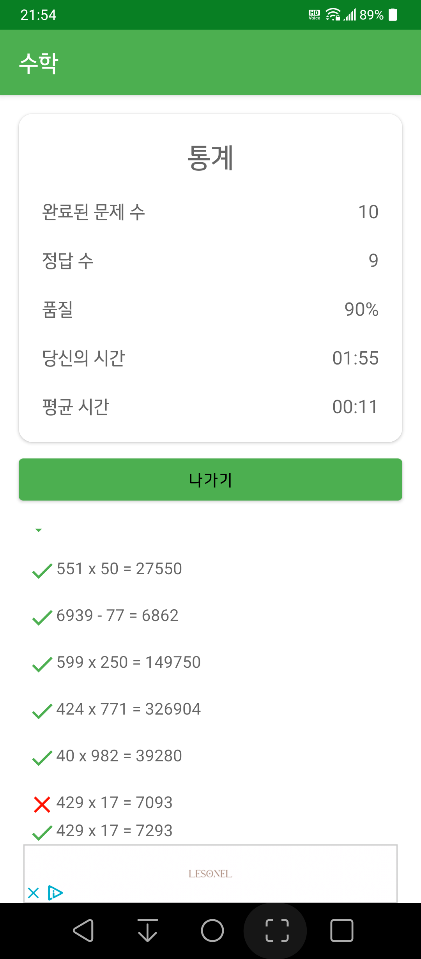Open recent apps square icon
This screenshot has height=959, width=421.
342,931
